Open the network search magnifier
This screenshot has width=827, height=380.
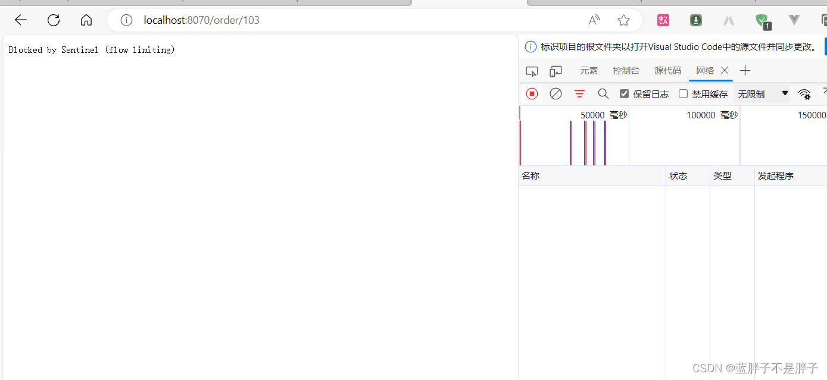coord(603,94)
